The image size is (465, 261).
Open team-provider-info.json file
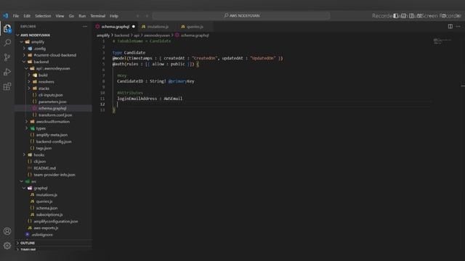[54, 175]
